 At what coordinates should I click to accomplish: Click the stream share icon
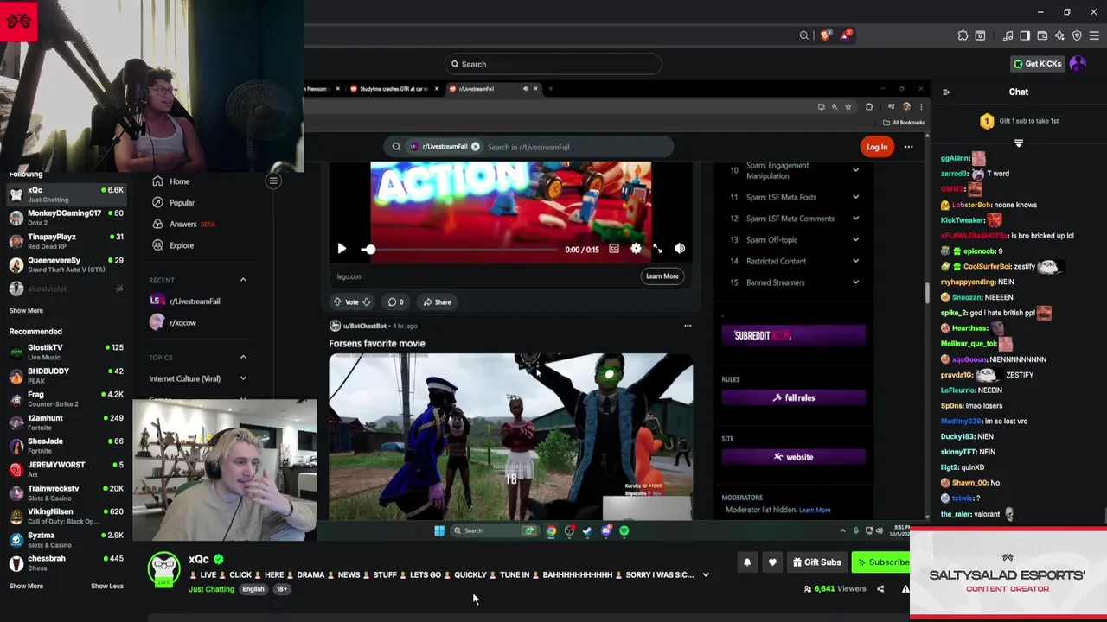click(880, 589)
